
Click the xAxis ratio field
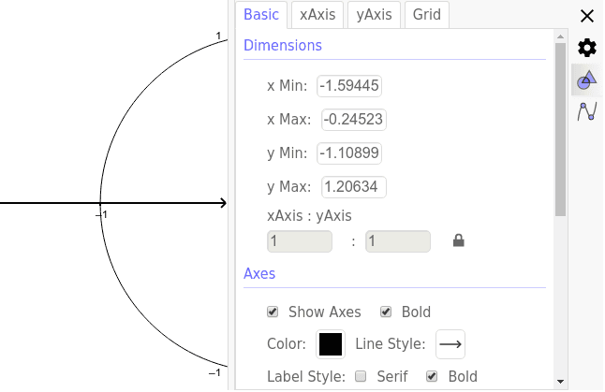pyautogui.click(x=300, y=241)
